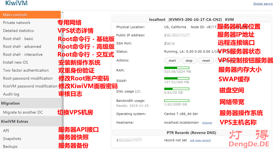Click the localhost KVM title bar
Screen dimensions: 273x149
coord(191,19)
